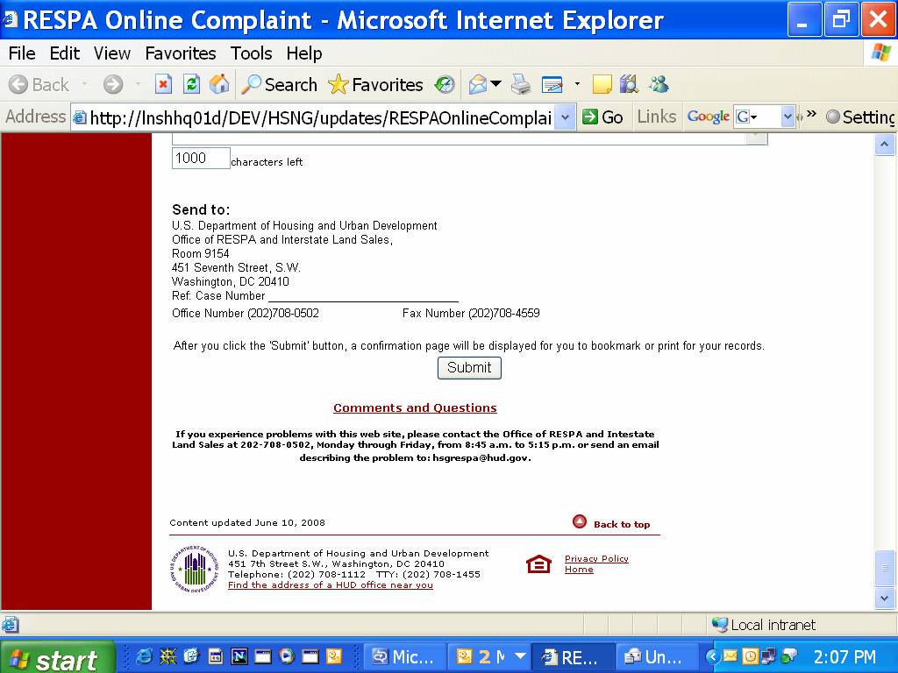Open the Privacy Policy link
Image resolution: width=898 pixels, height=673 pixels.
(x=596, y=558)
